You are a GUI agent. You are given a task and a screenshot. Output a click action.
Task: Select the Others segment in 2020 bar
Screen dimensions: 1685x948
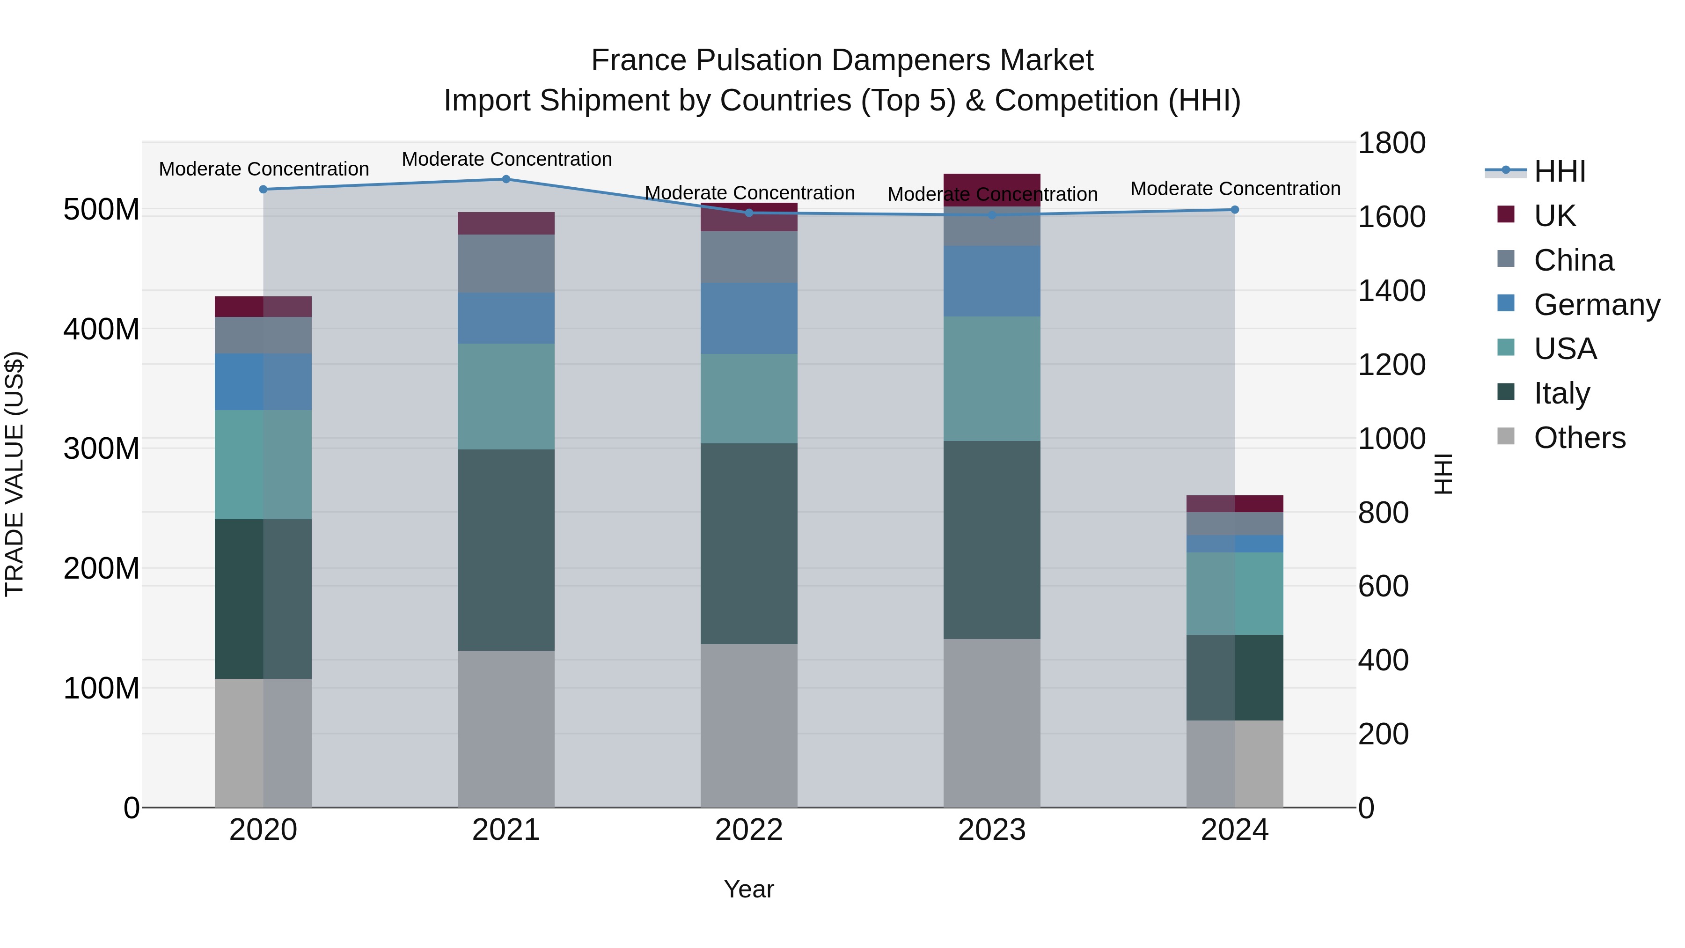click(263, 742)
